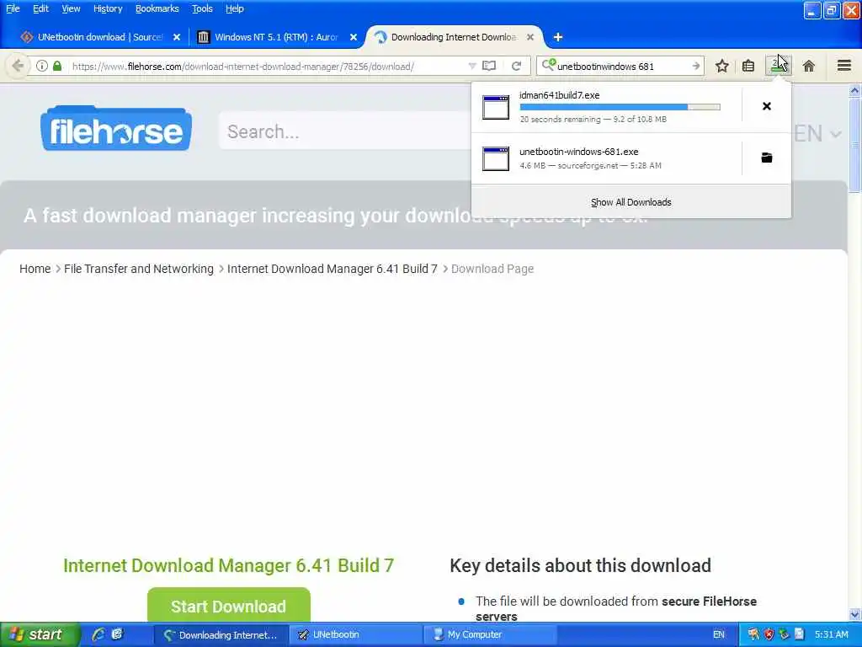Open the Bookmarks menu
This screenshot has height=647, width=862.
tap(157, 8)
